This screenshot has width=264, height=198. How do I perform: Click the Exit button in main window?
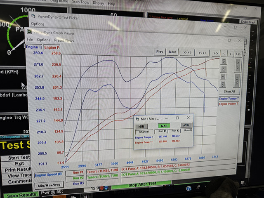16,164
